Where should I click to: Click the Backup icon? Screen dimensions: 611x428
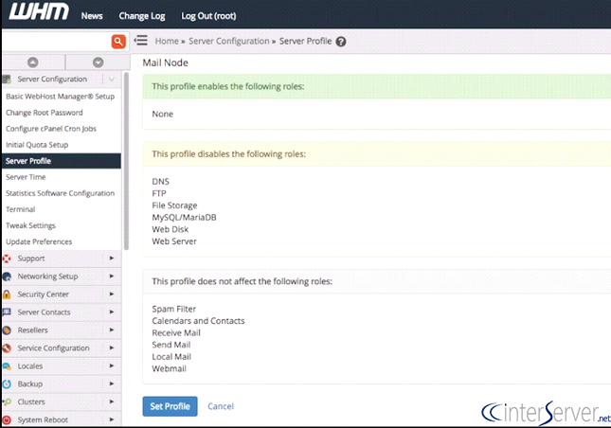(7, 384)
